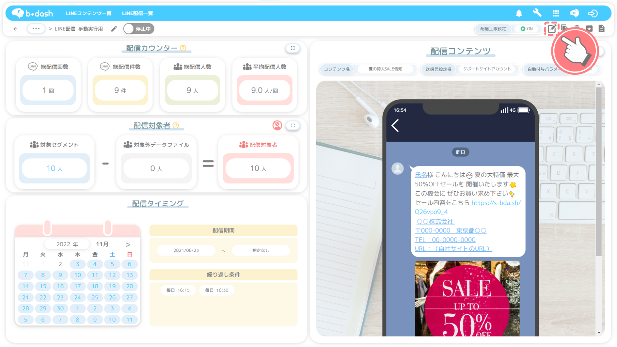Select calendar date 30
This screenshot has height=347, width=617.
point(60,308)
